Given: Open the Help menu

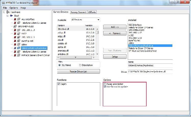Looking at the screenshot, I should (x=23, y=8).
